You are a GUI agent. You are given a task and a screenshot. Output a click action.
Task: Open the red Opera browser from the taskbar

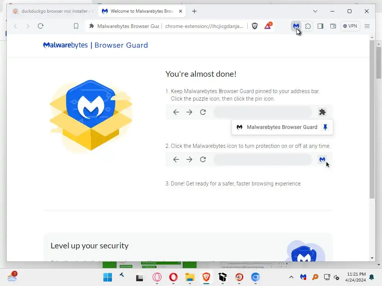click(173, 277)
